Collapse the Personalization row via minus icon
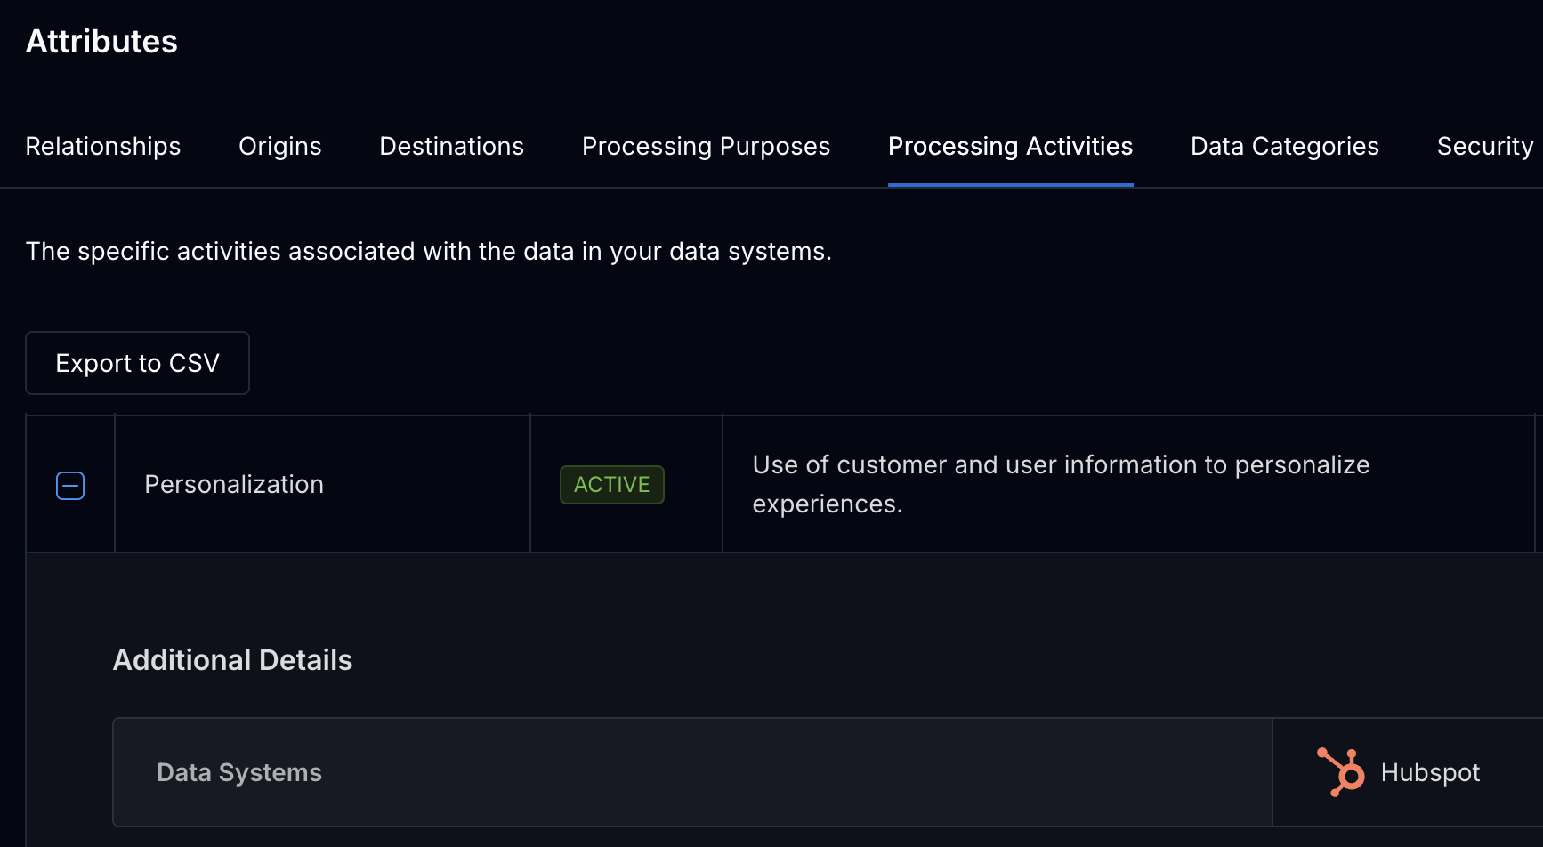This screenshot has width=1543, height=847. point(70,485)
